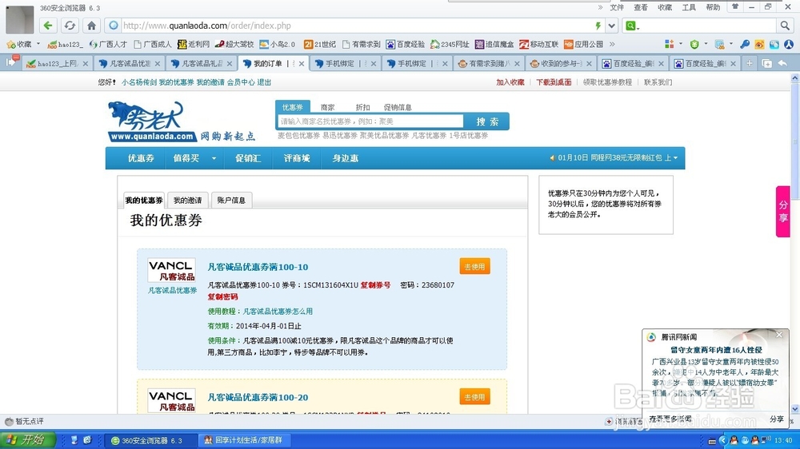Click the key password manager icon in toolbar
Screen dimensions: 800x449
point(745,44)
